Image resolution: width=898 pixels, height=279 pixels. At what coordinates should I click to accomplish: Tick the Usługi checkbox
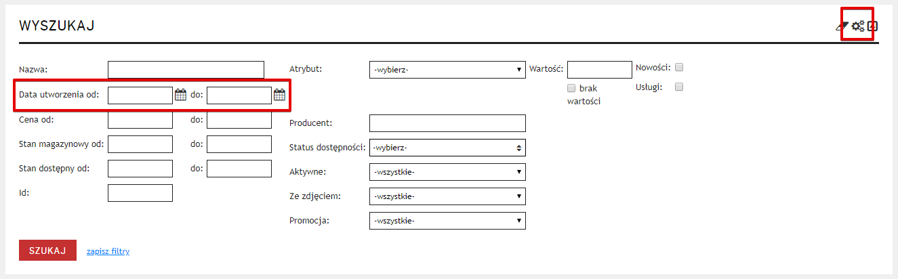[x=679, y=87]
